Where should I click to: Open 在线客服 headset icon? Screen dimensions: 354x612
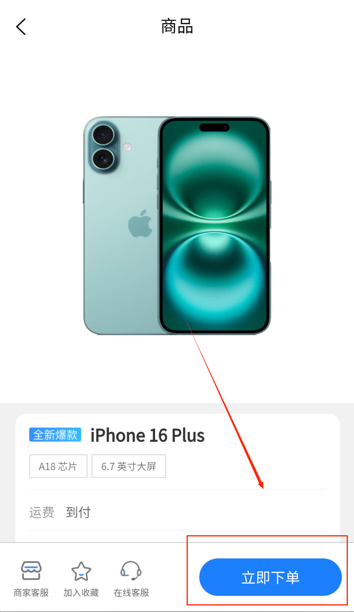click(x=131, y=571)
